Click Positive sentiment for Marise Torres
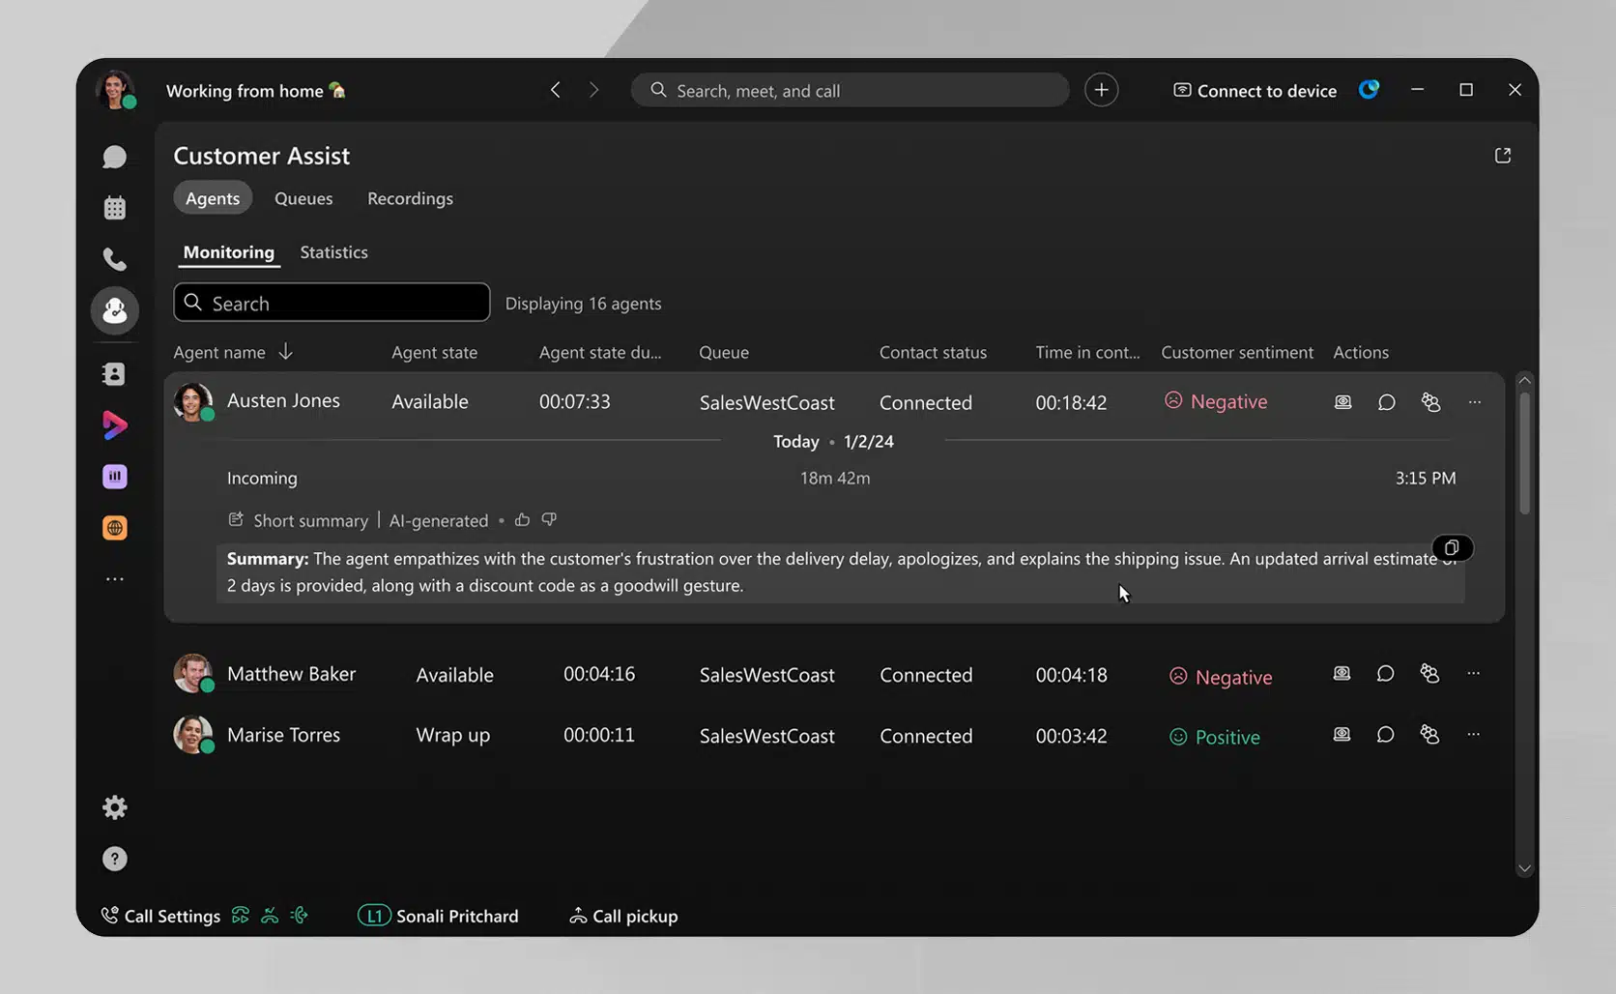Viewport: 1616px width, 994px height. (1215, 737)
